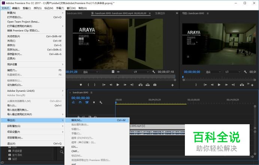
Task: Go to Out point in program monitor
Action: tap(233, 85)
